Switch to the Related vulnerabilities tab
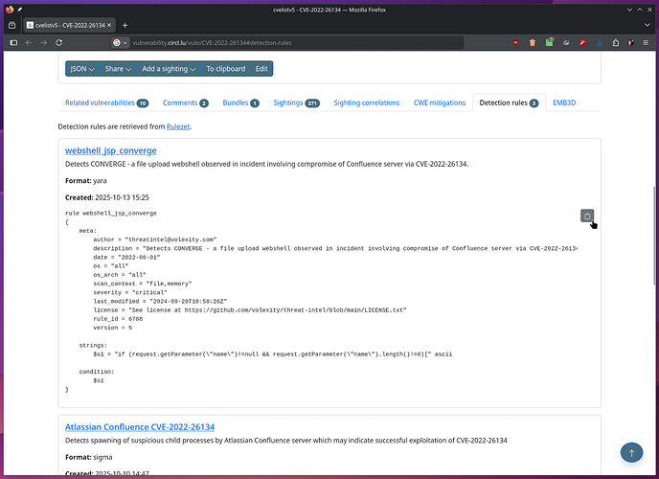This screenshot has width=659, height=479. pyautogui.click(x=105, y=103)
